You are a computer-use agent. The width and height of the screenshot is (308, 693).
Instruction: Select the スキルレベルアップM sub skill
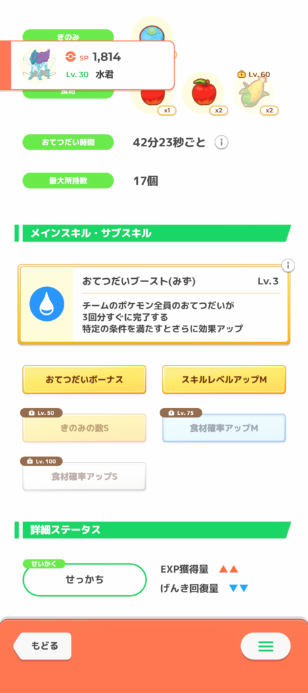pyautogui.click(x=224, y=380)
